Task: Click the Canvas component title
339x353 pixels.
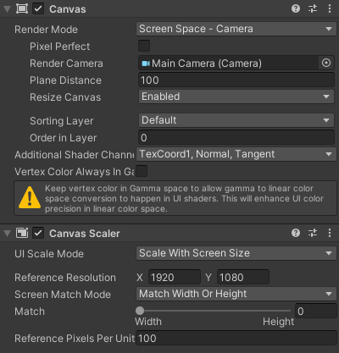Action: pos(68,9)
